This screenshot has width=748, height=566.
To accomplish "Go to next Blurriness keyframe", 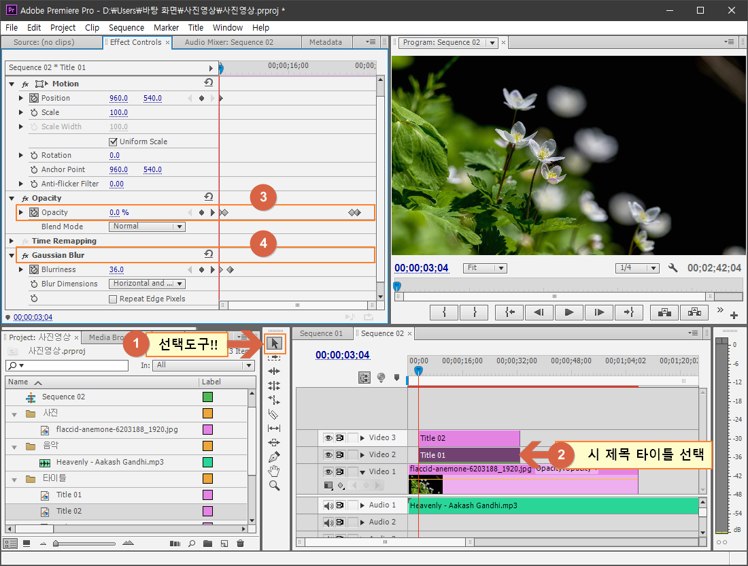I will coord(213,269).
